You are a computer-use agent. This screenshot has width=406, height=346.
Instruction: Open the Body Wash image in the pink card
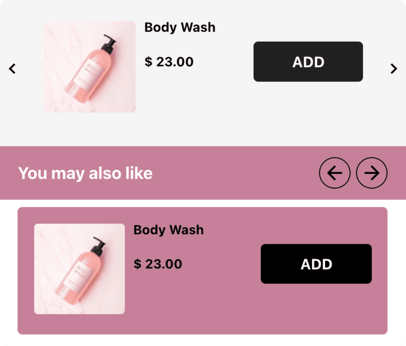[79, 269]
